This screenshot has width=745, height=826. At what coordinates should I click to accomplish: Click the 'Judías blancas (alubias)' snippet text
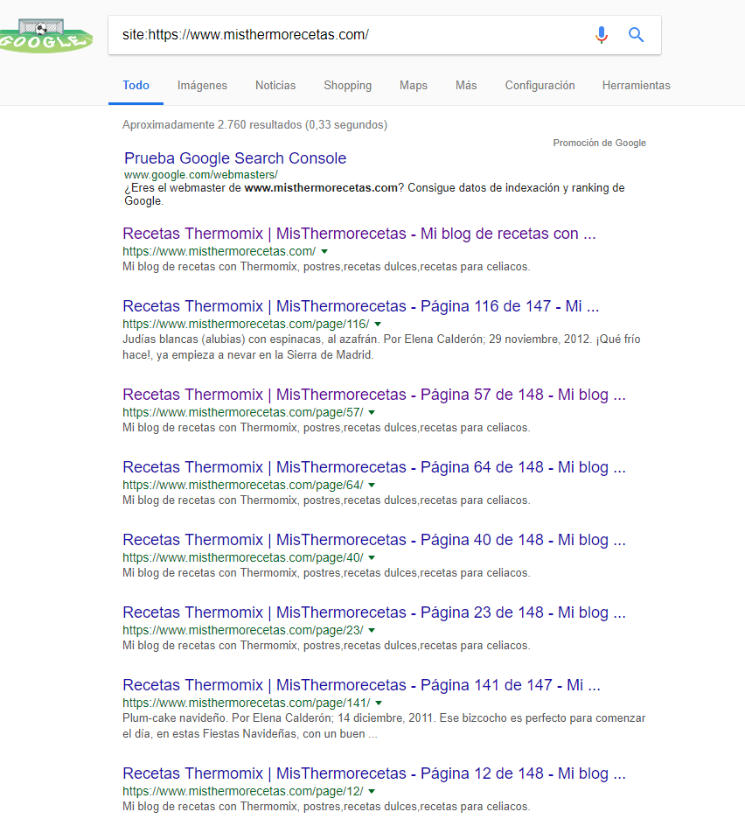(x=381, y=347)
